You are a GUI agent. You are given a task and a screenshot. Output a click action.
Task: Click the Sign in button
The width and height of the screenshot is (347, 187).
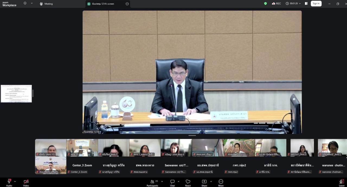tap(316, 4)
